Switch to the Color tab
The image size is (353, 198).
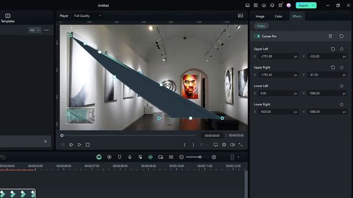point(279,16)
